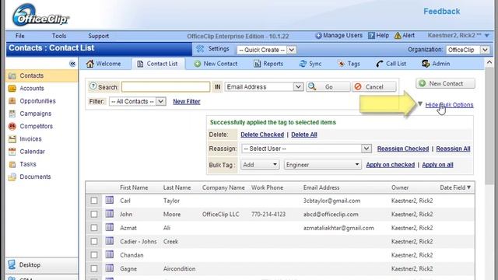Image resolution: width=498 pixels, height=280 pixels.
Task: Open details icon for Azmat Ali
Action: [x=110, y=227]
